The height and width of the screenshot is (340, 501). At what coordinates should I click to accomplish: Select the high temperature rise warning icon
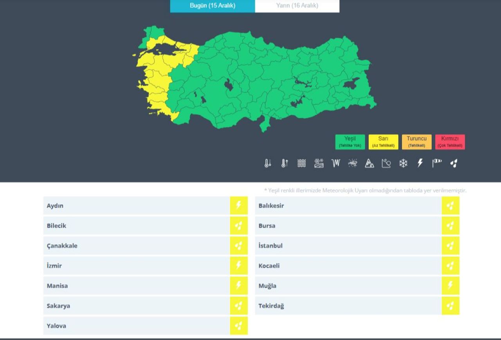point(285,163)
